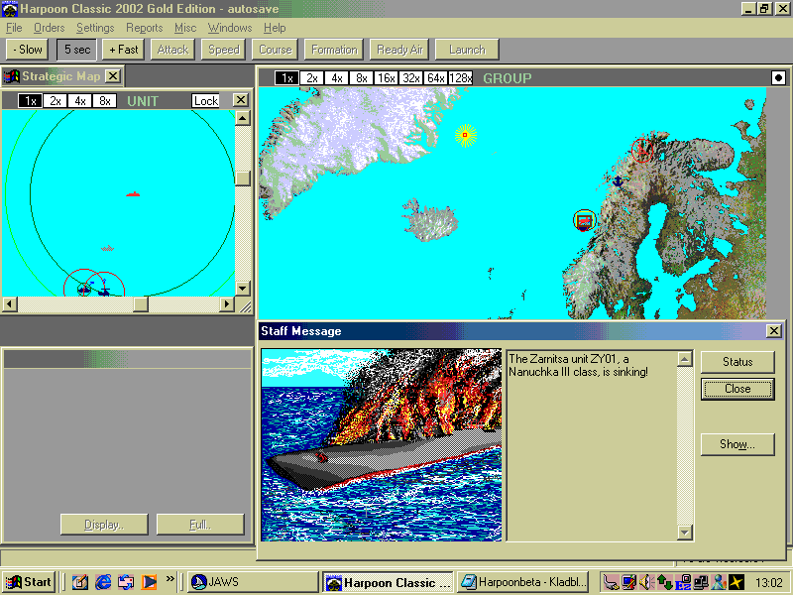This screenshot has height=595, width=793.
Task: Toggle the Lock button on unit map
Action: point(206,101)
